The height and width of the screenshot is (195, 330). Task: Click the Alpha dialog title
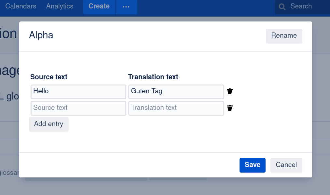[41, 35]
